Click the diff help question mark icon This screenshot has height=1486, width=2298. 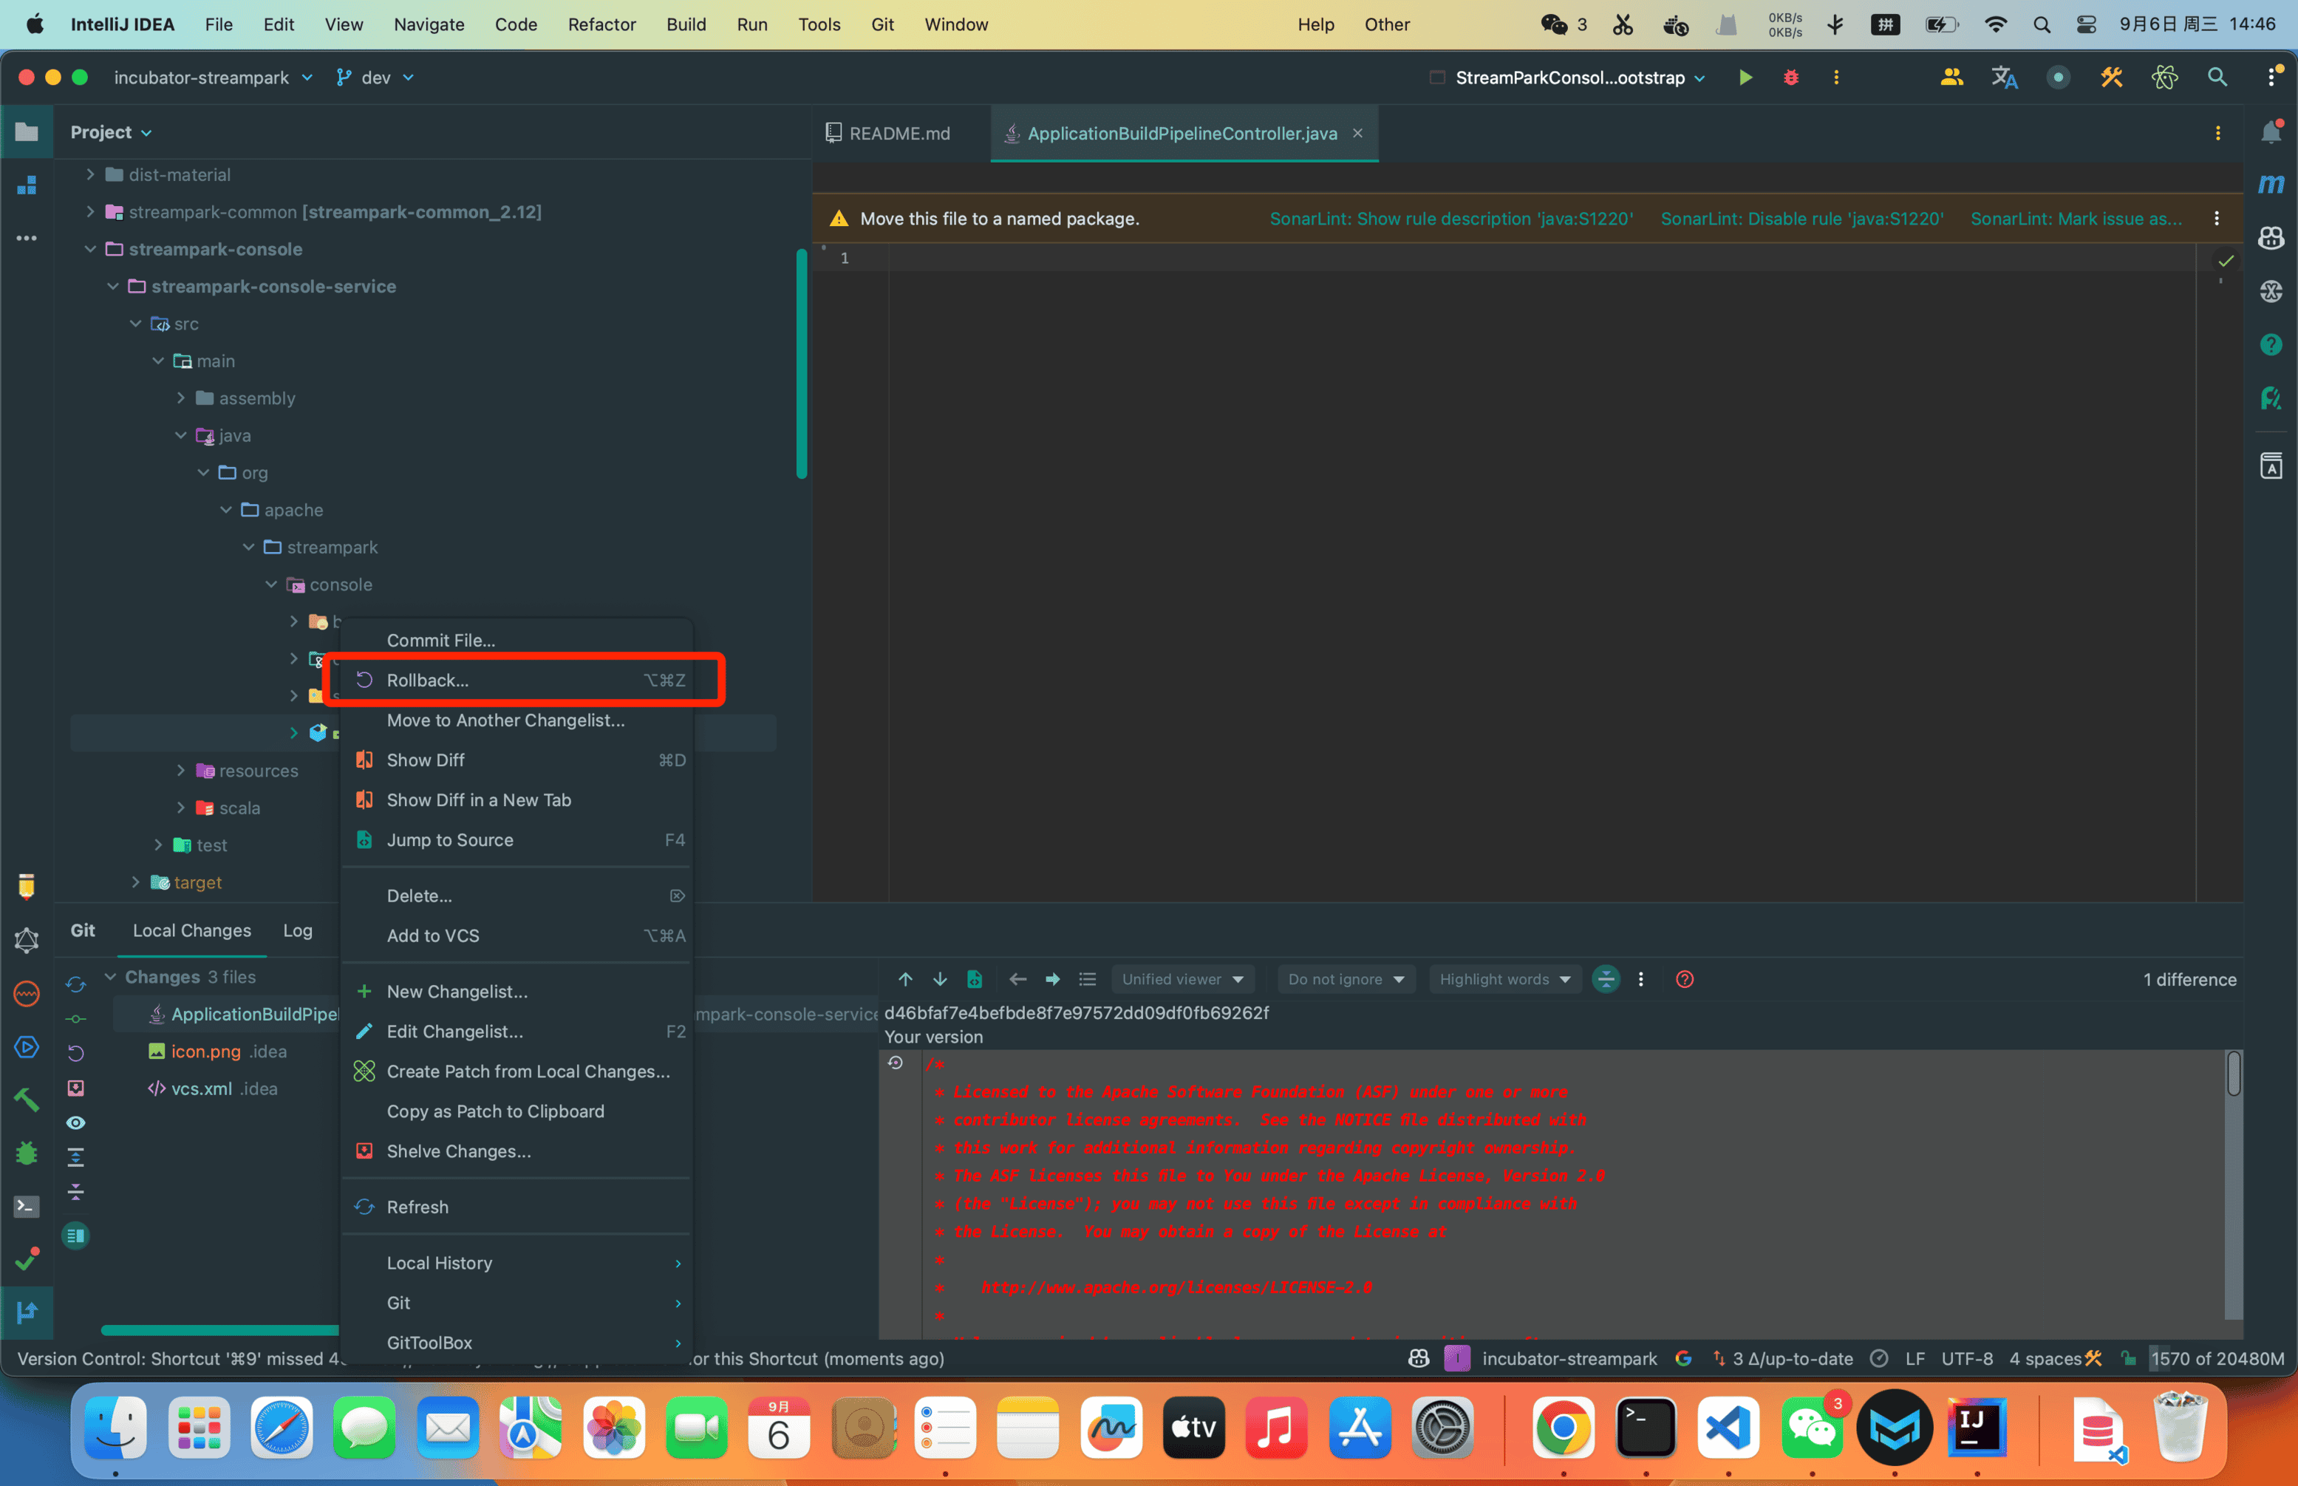[1685, 979]
